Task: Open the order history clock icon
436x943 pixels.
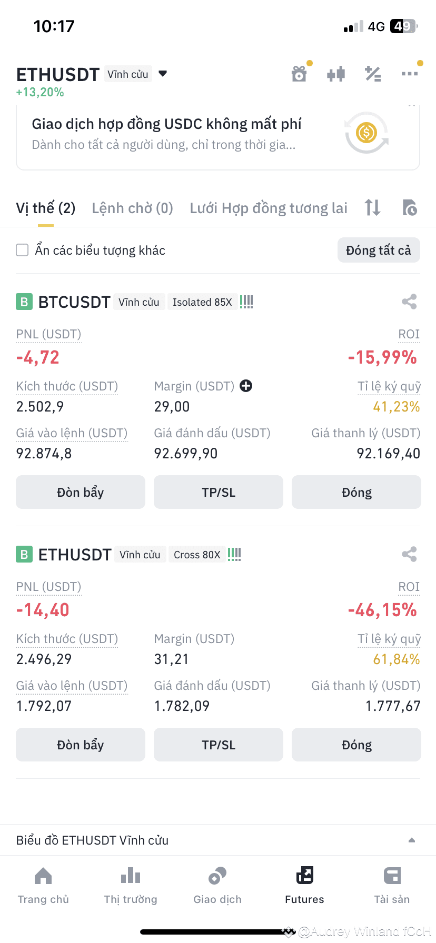Action: pos(409,208)
